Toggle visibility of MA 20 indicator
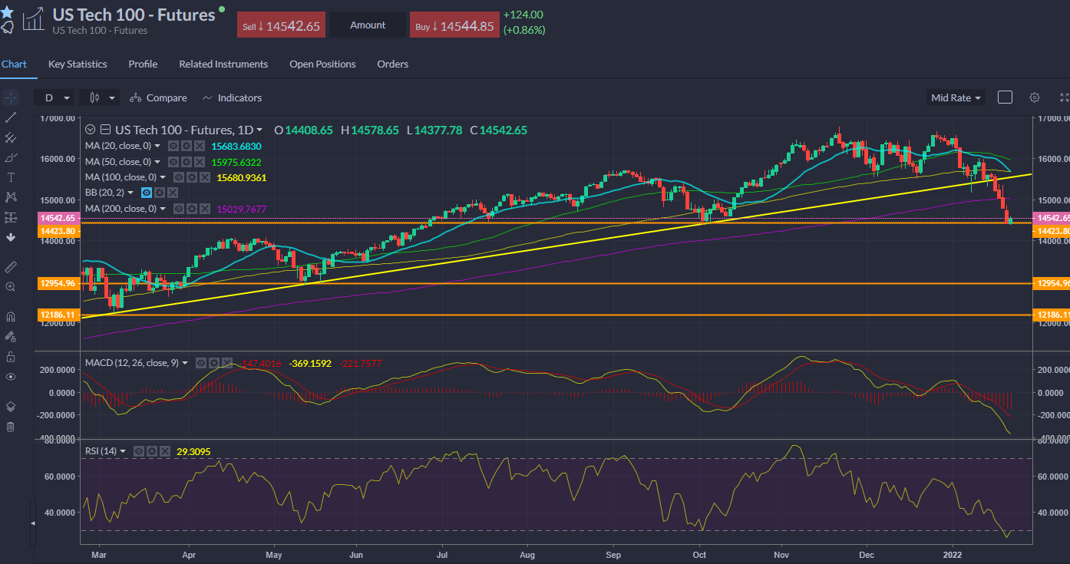The image size is (1070, 564). tap(174, 145)
